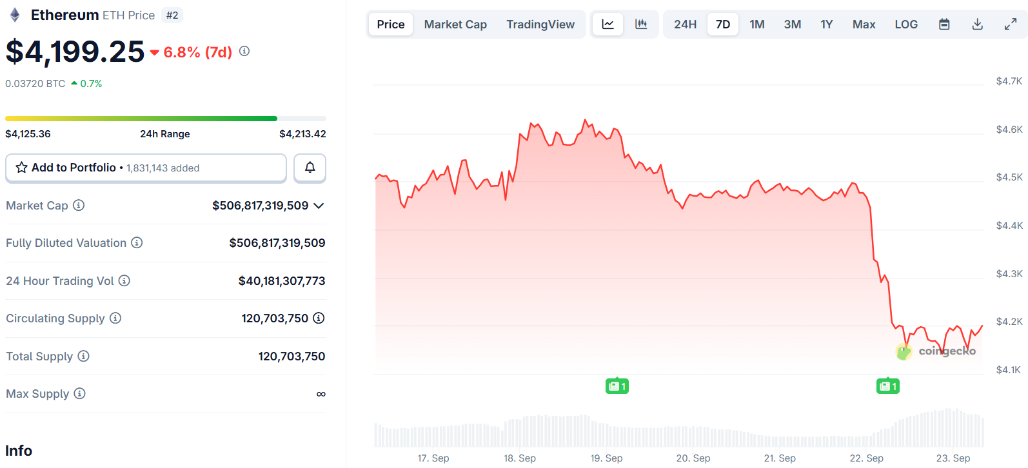Open Market Cap info tooltip icon
Image resolution: width=1028 pixels, height=468 pixels.
[x=79, y=205]
